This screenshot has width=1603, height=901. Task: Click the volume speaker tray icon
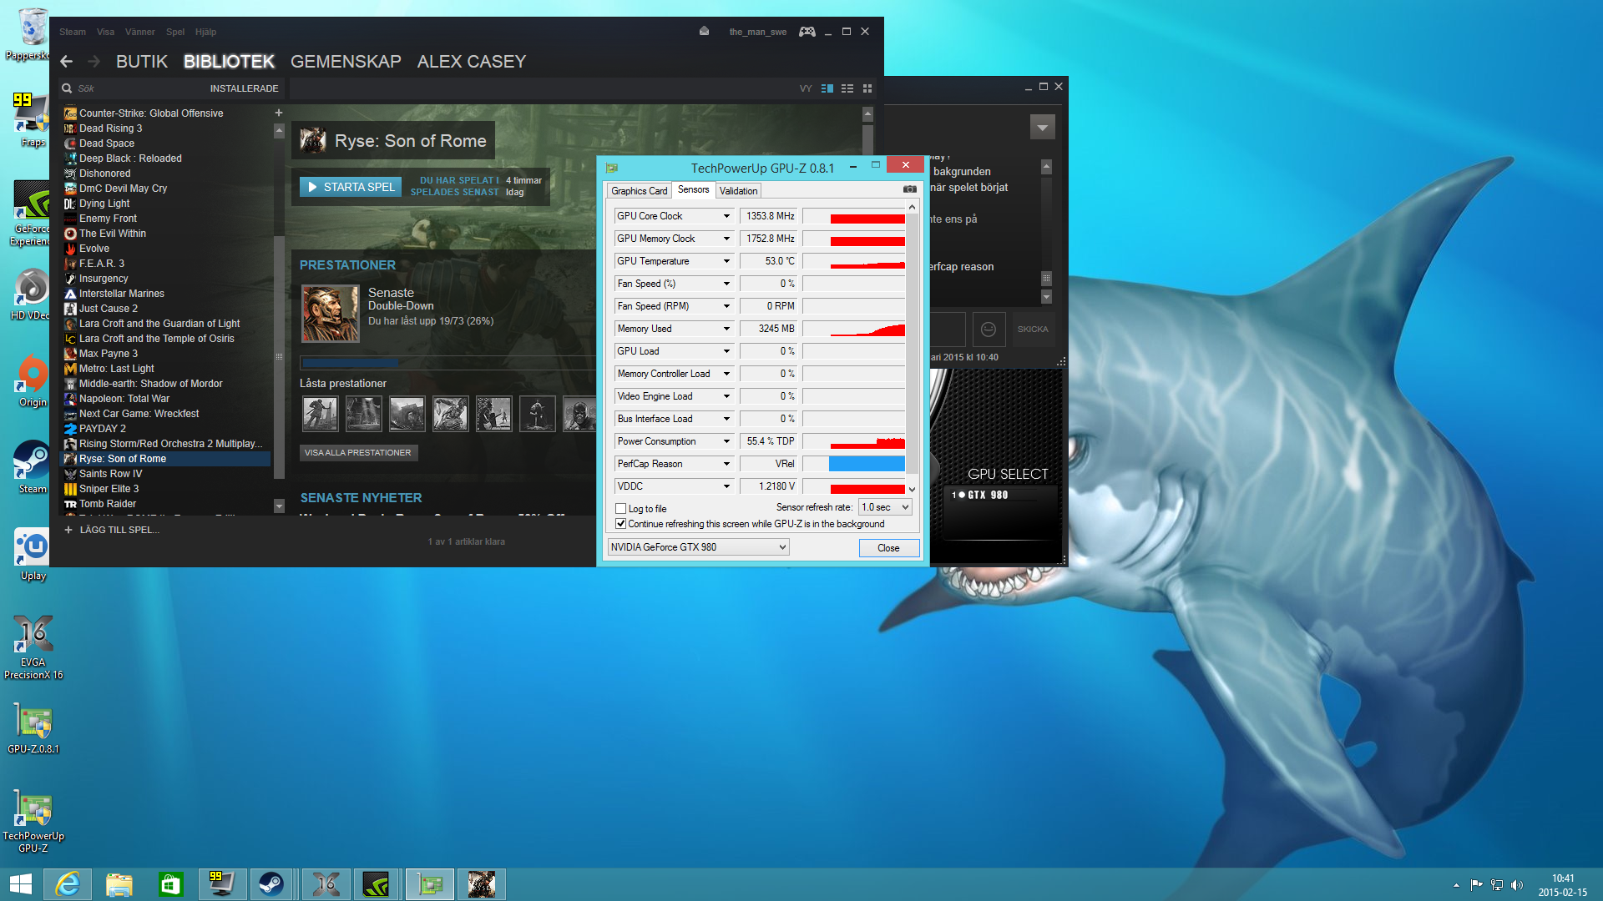point(1517,884)
